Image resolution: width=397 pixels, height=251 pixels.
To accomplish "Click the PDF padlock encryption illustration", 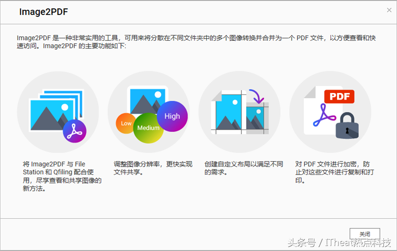I will pyautogui.click(x=330, y=112).
